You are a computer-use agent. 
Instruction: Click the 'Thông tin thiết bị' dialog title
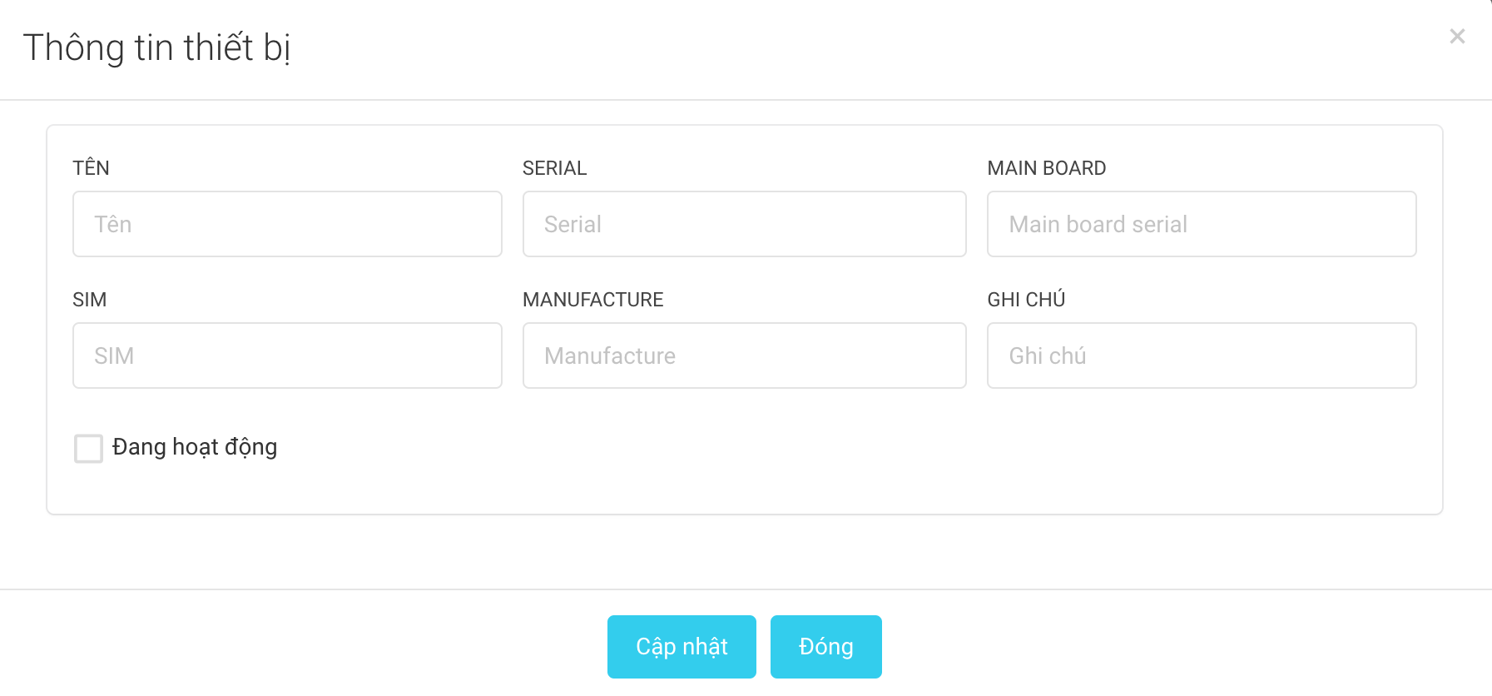pyautogui.click(x=156, y=47)
